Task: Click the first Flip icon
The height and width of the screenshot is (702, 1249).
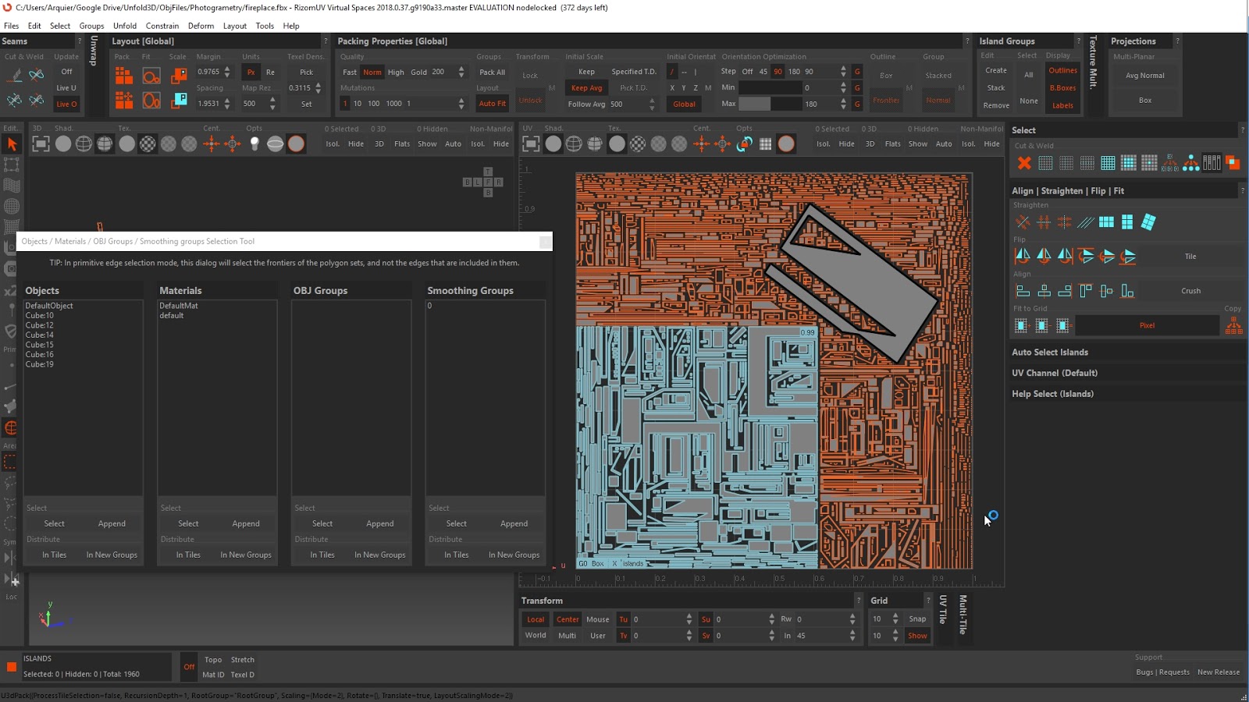Action: [1023, 256]
